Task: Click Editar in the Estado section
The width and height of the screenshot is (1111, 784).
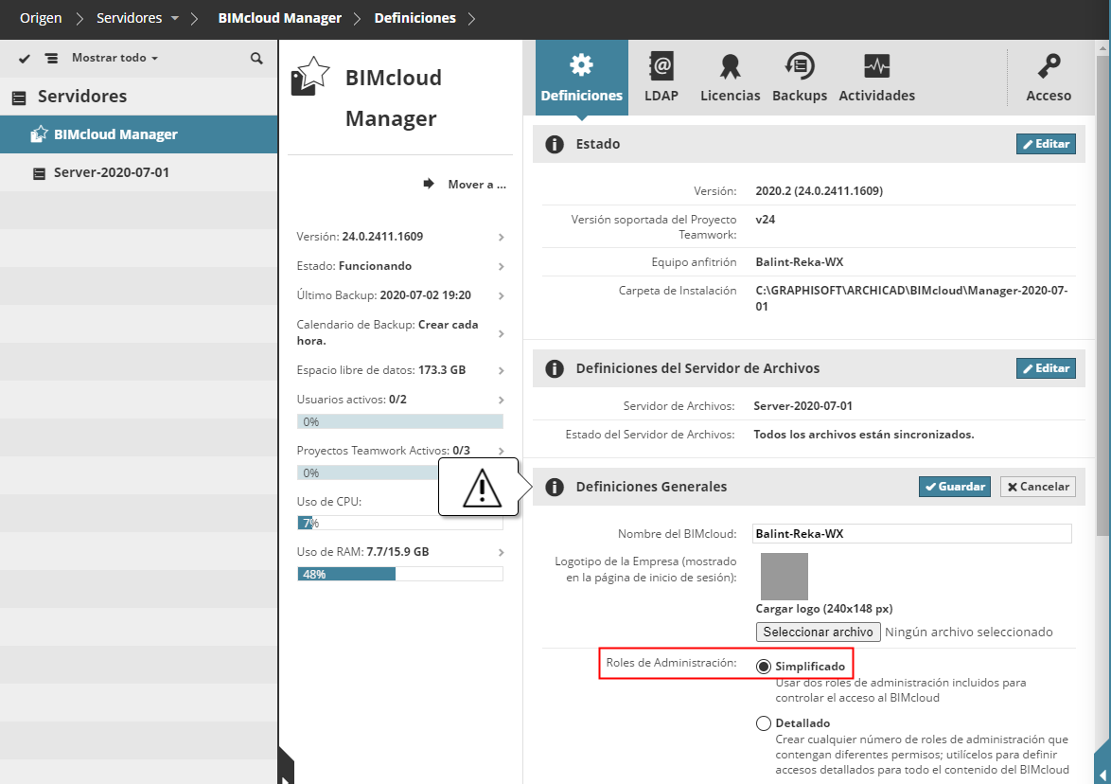Action: [1046, 144]
